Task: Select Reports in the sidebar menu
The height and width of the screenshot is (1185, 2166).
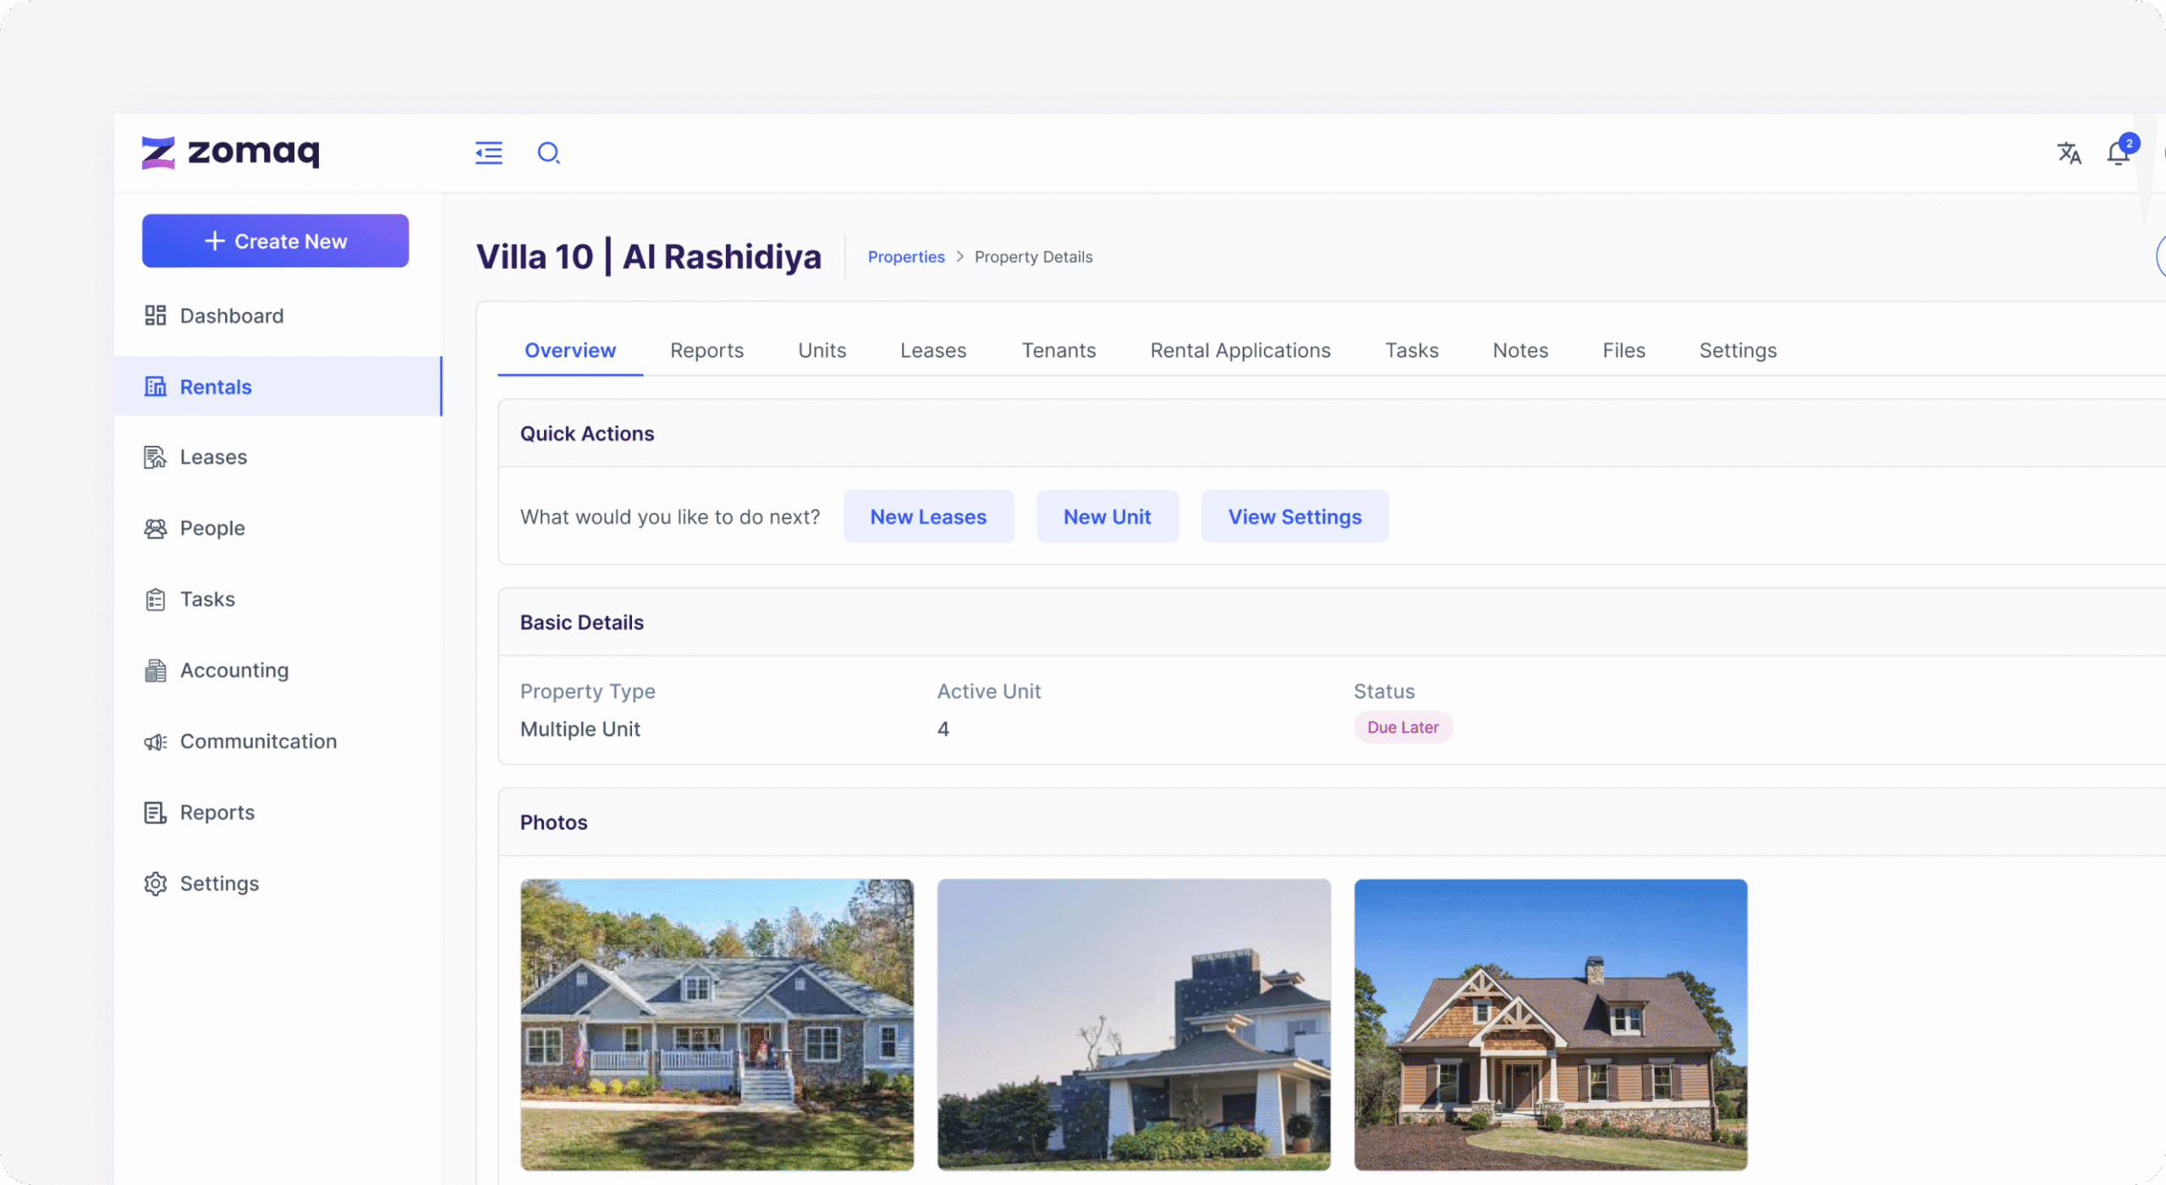Action: tap(217, 812)
